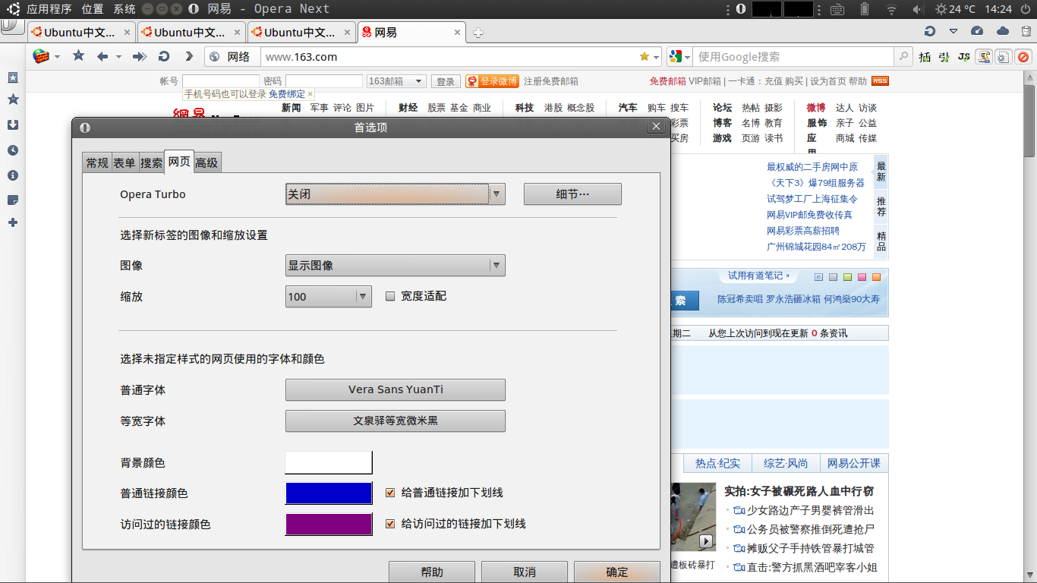
Task: Open the 位置 menu in the top panel
Action: [x=93, y=9]
